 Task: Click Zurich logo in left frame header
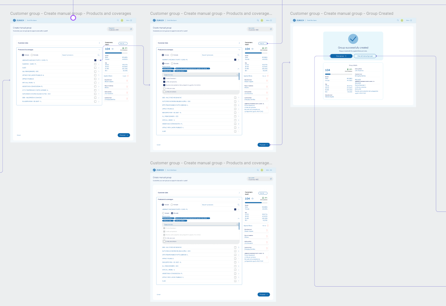[19, 20]
